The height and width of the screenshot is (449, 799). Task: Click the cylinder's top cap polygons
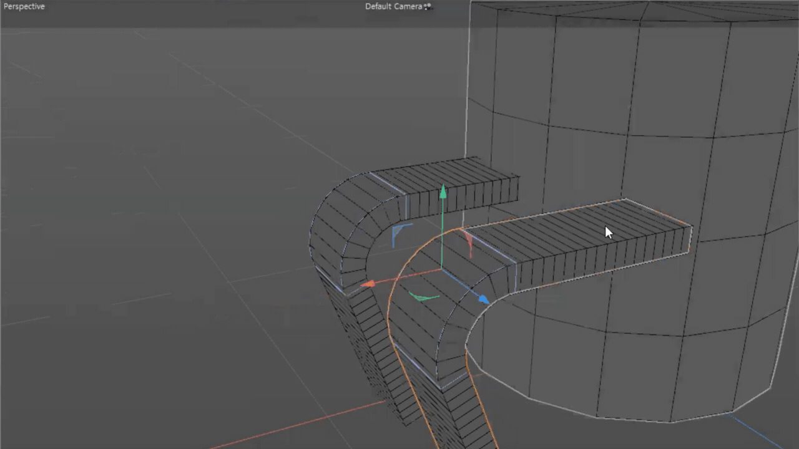(x=624, y=11)
